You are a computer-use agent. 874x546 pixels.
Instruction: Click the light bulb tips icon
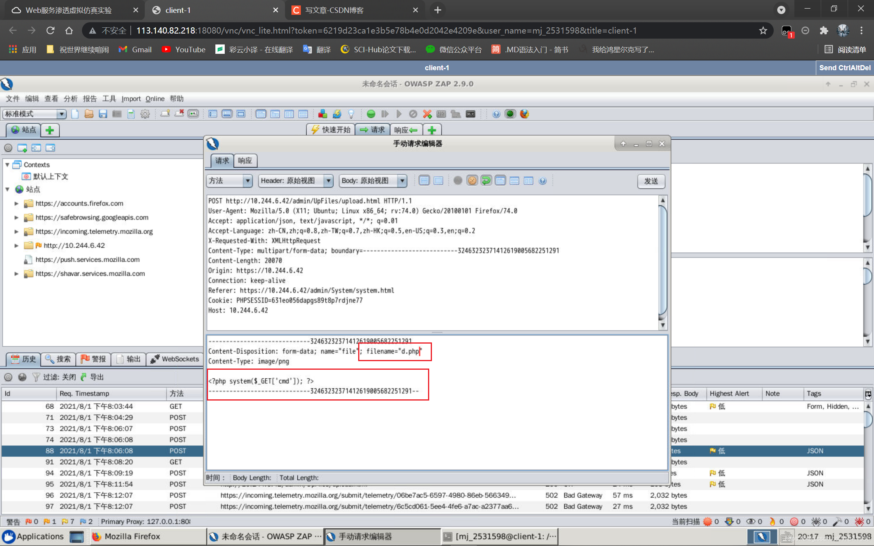pyautogui.click(x=351, y=114)
